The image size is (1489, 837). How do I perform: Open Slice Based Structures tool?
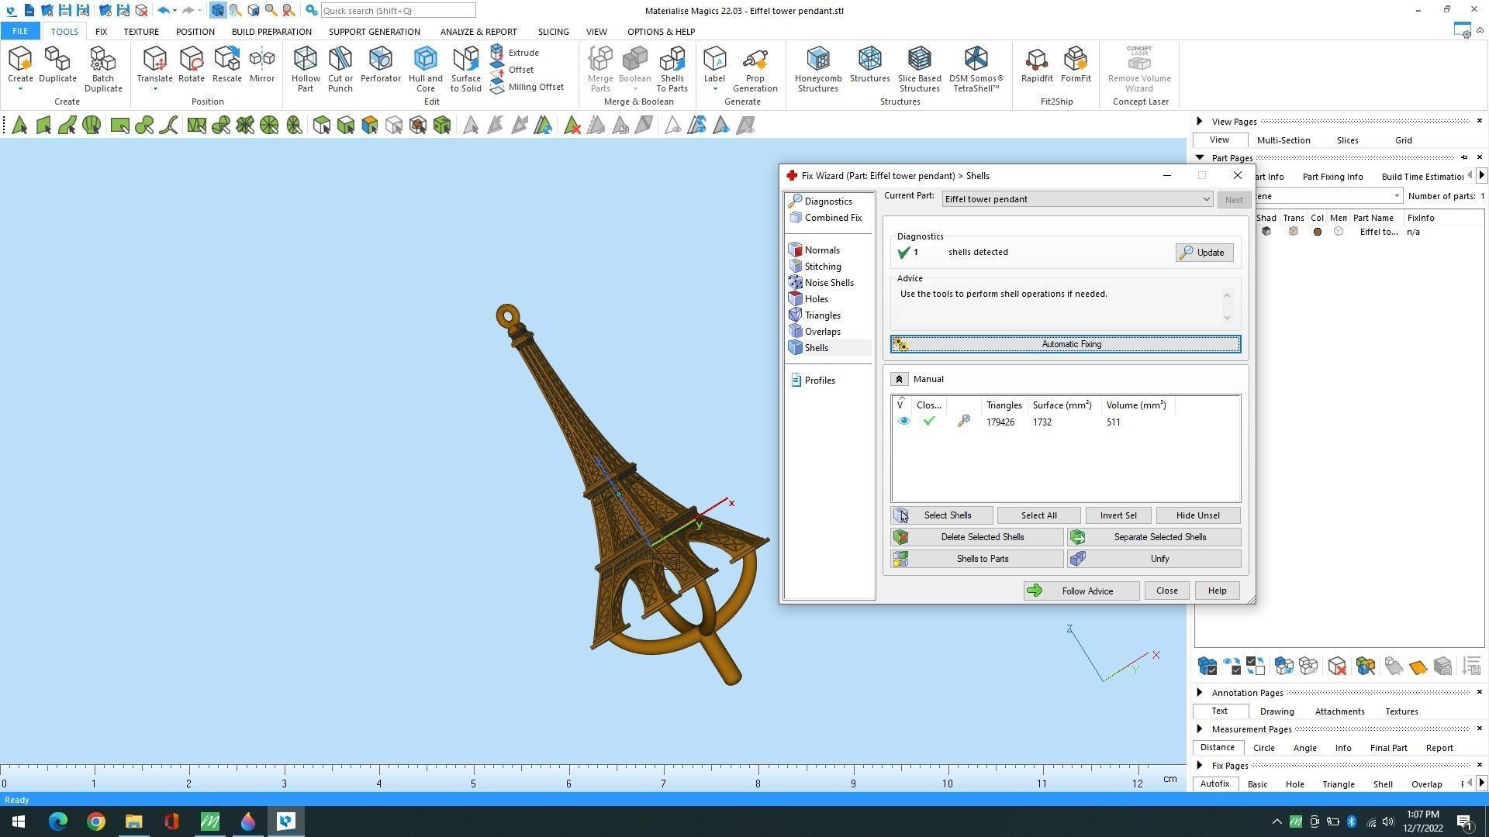[919, 69]
